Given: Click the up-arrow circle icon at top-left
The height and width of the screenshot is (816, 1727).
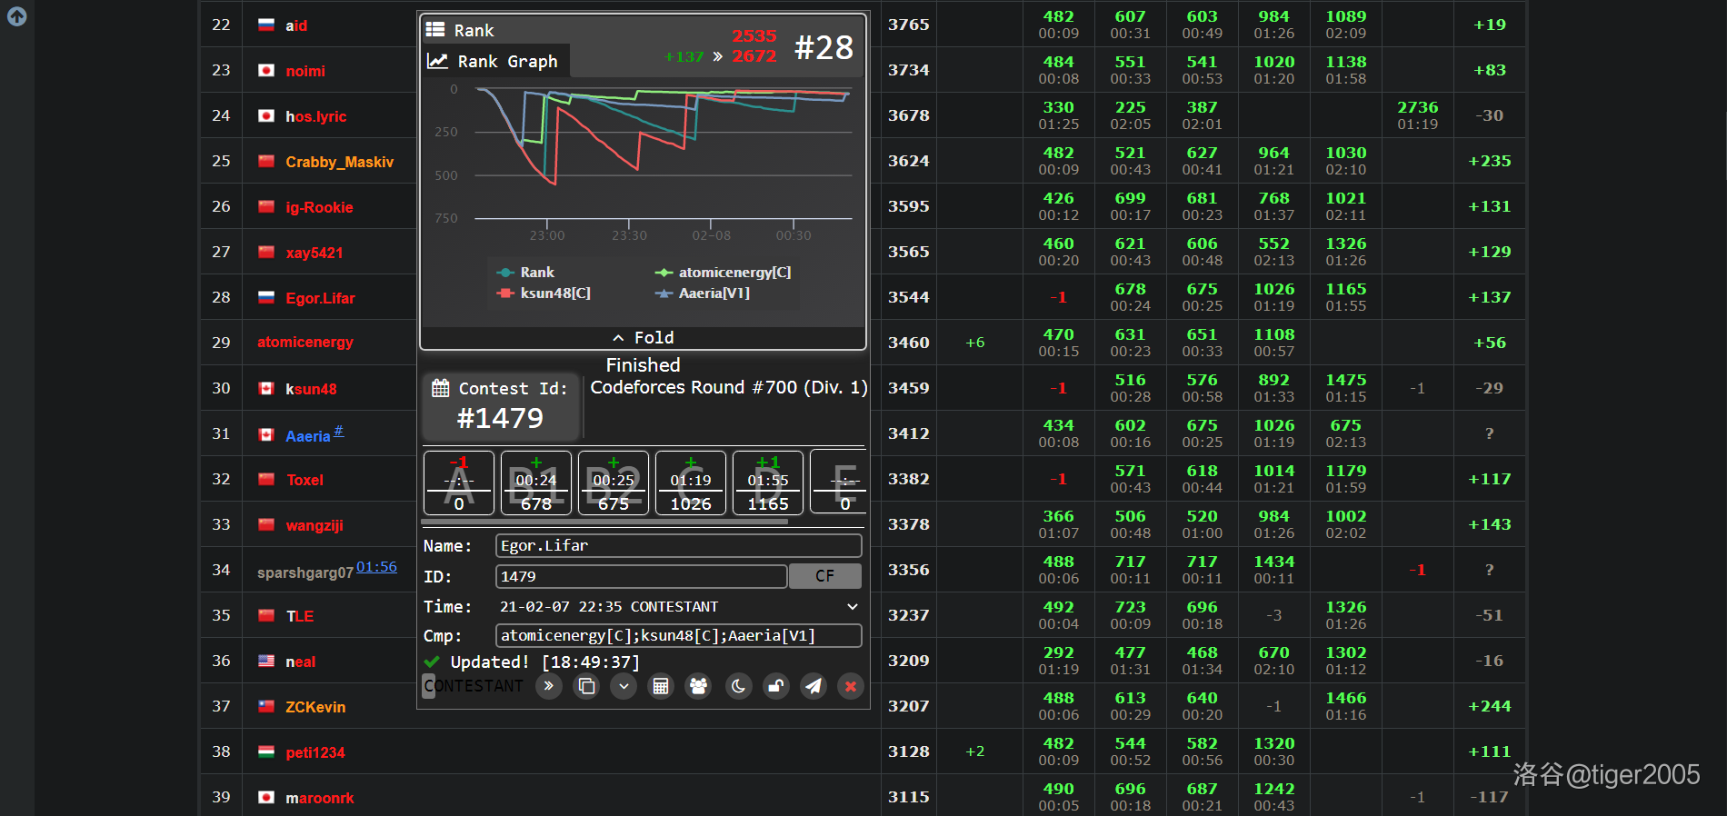Looking at the screenshot, I should 16,15.
